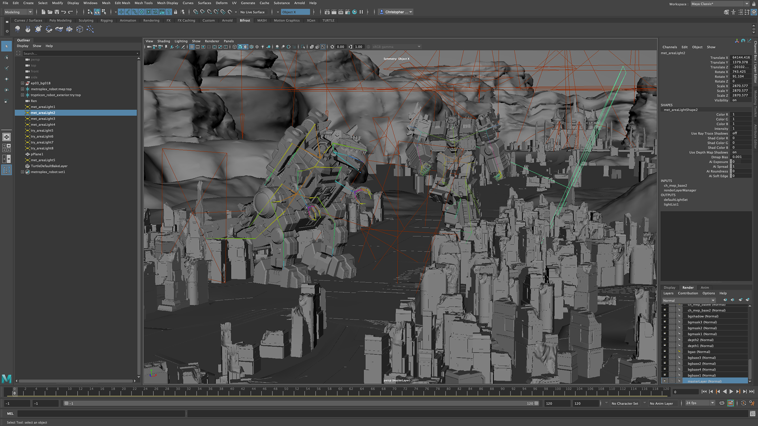Toggle playback loop icon

[x=722, y=403]
